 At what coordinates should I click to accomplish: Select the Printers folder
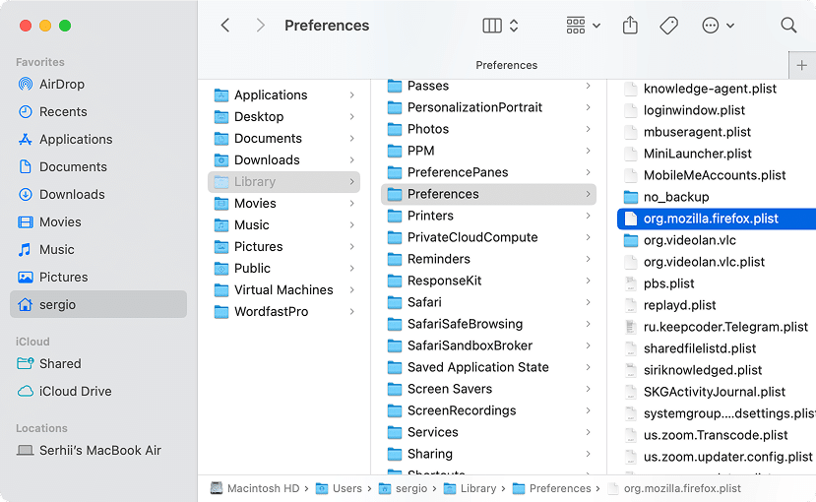pos(488,216)
